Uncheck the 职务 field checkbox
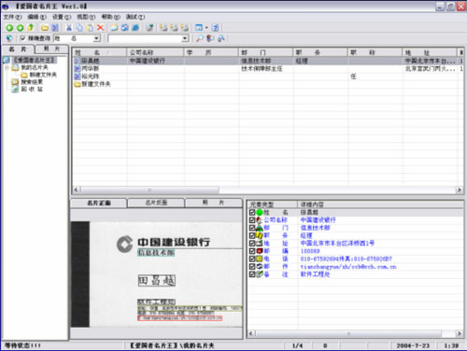Viewport: 467px width, 351px height. (252, 235)
